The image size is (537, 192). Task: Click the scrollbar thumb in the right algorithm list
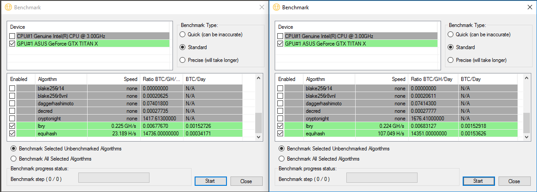pyautogui.click(x=526, y=123)
